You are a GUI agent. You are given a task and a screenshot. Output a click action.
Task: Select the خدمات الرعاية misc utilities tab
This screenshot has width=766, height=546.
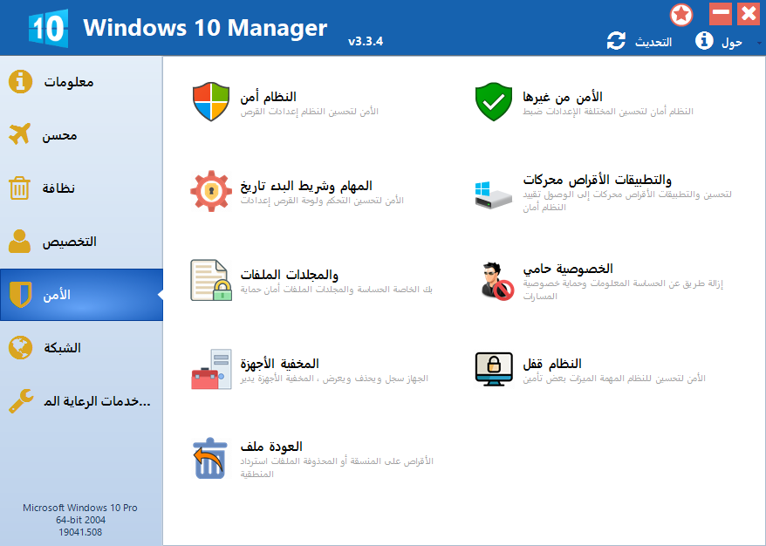(82, 401)
